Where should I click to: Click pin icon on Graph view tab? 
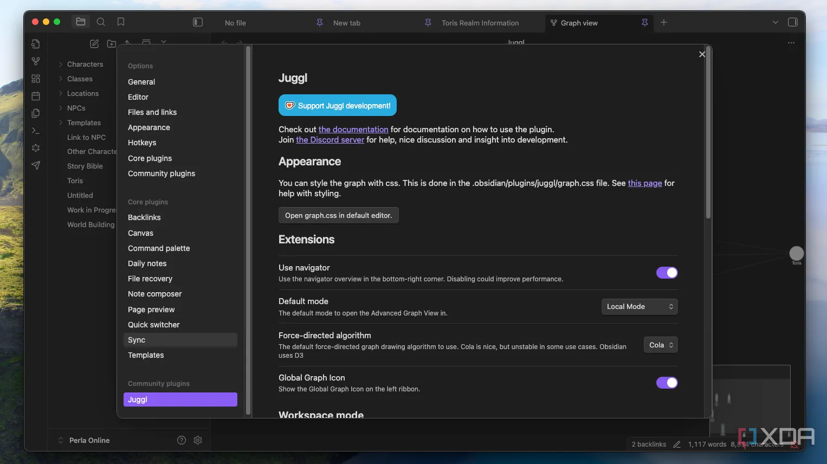645,23
